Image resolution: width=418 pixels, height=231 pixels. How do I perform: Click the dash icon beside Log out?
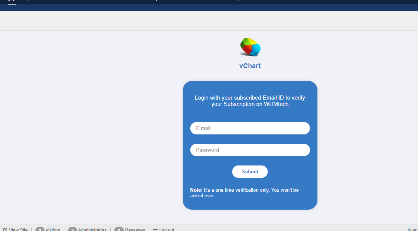(155, 230)
